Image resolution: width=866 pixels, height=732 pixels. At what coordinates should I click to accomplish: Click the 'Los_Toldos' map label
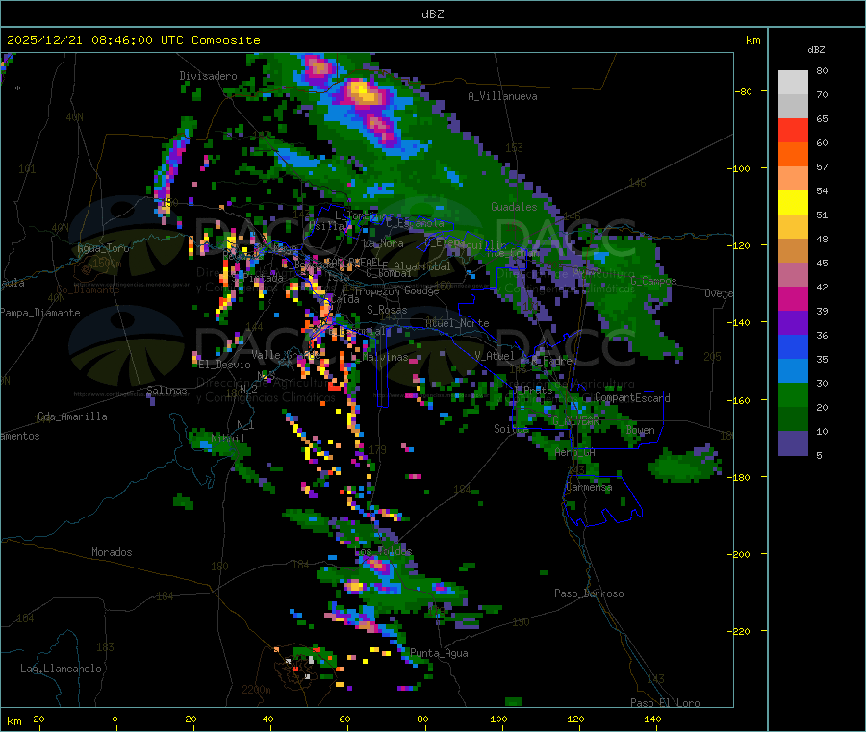tap(383, 551)
